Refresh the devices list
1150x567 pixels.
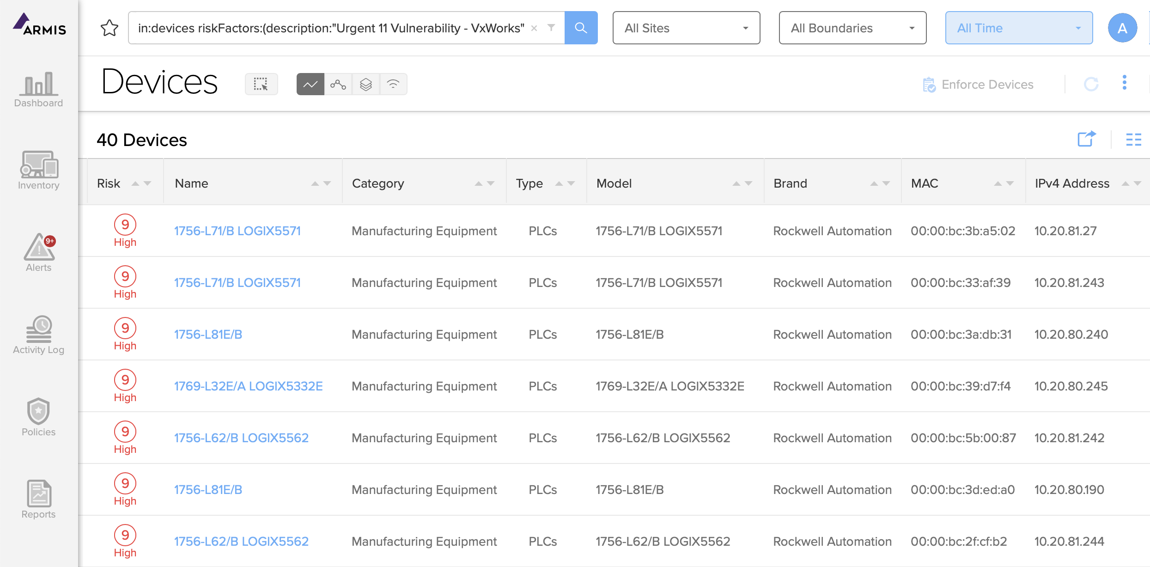[x=1091, y=84]
